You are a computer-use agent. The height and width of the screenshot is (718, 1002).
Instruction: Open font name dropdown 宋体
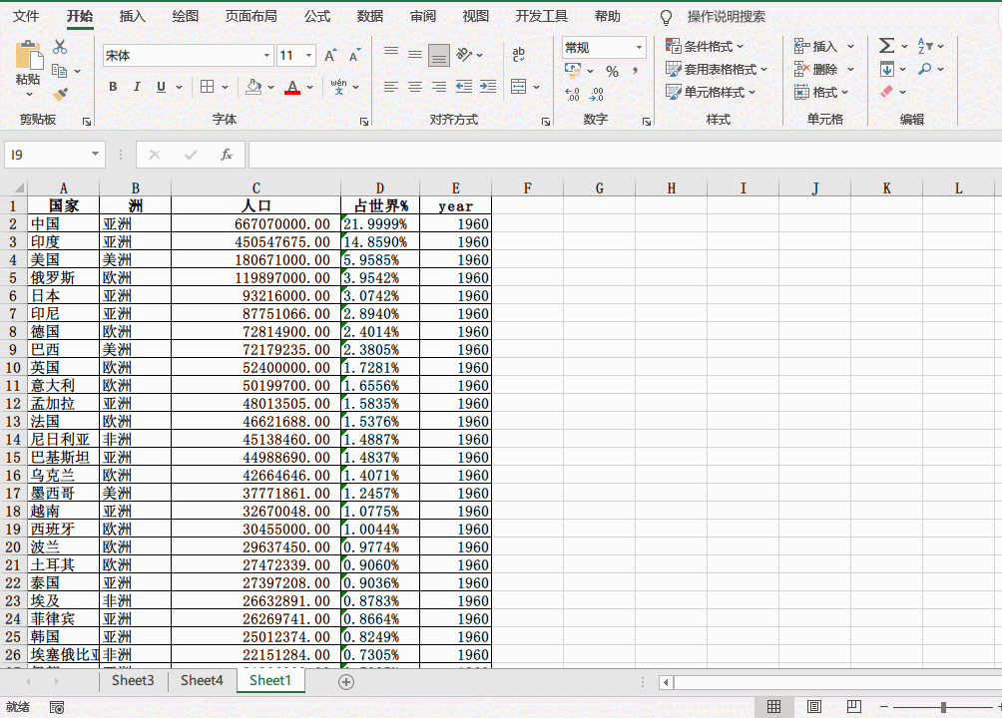[266, 56]
